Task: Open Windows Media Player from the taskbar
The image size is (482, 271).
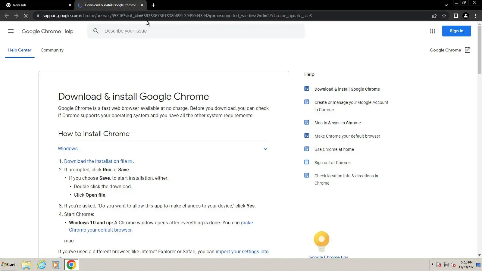Action: 56,265
